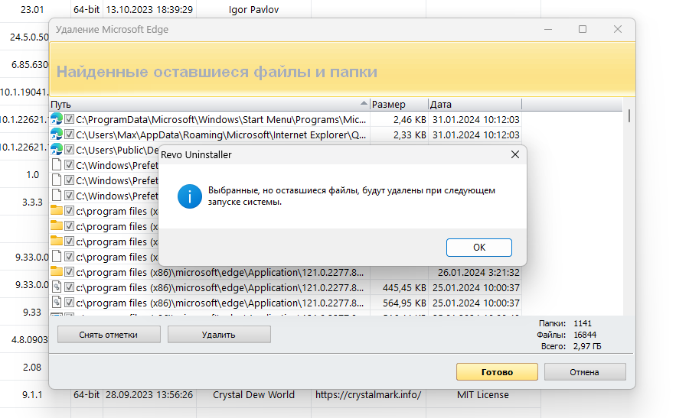The height and width of the screenshot is (418, 689).
Task: Toggle checkbox of first C:\Windows\Prefet row
Action: tap(69, 165)
